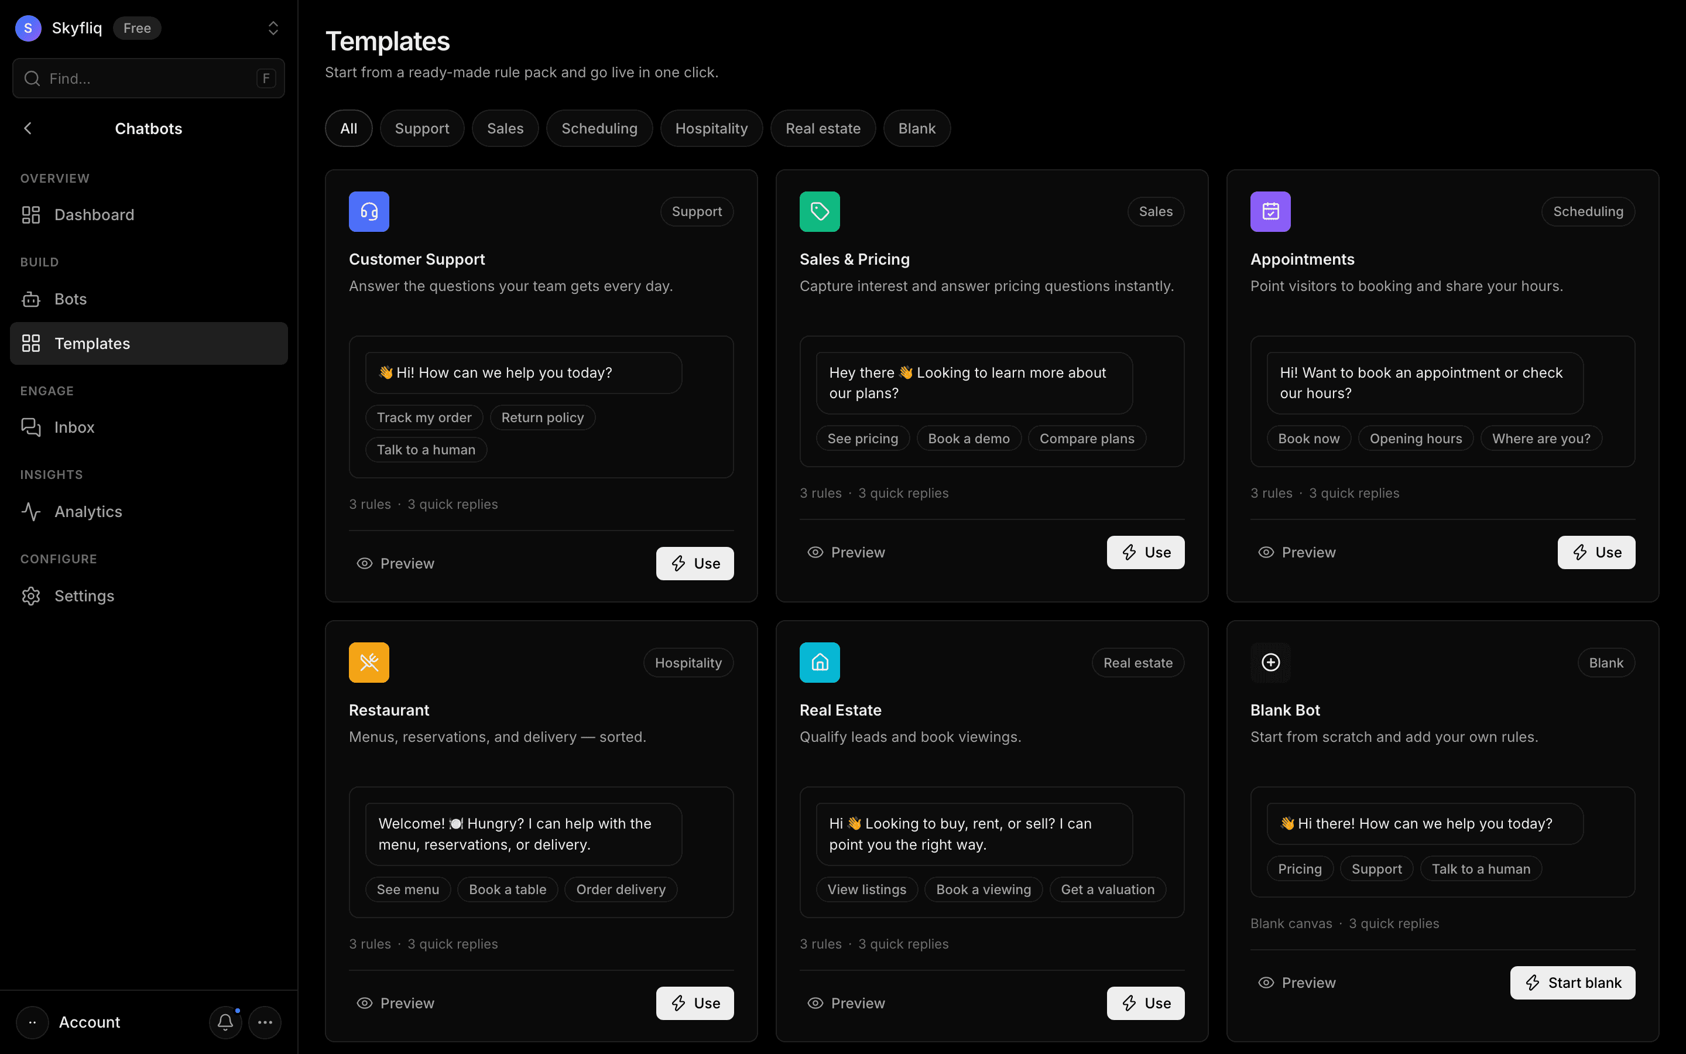Click the Restaurant utensils icon
The width and height of the screenshot is (1686, 1054).
pyautogui.click(x=369, y=662)
